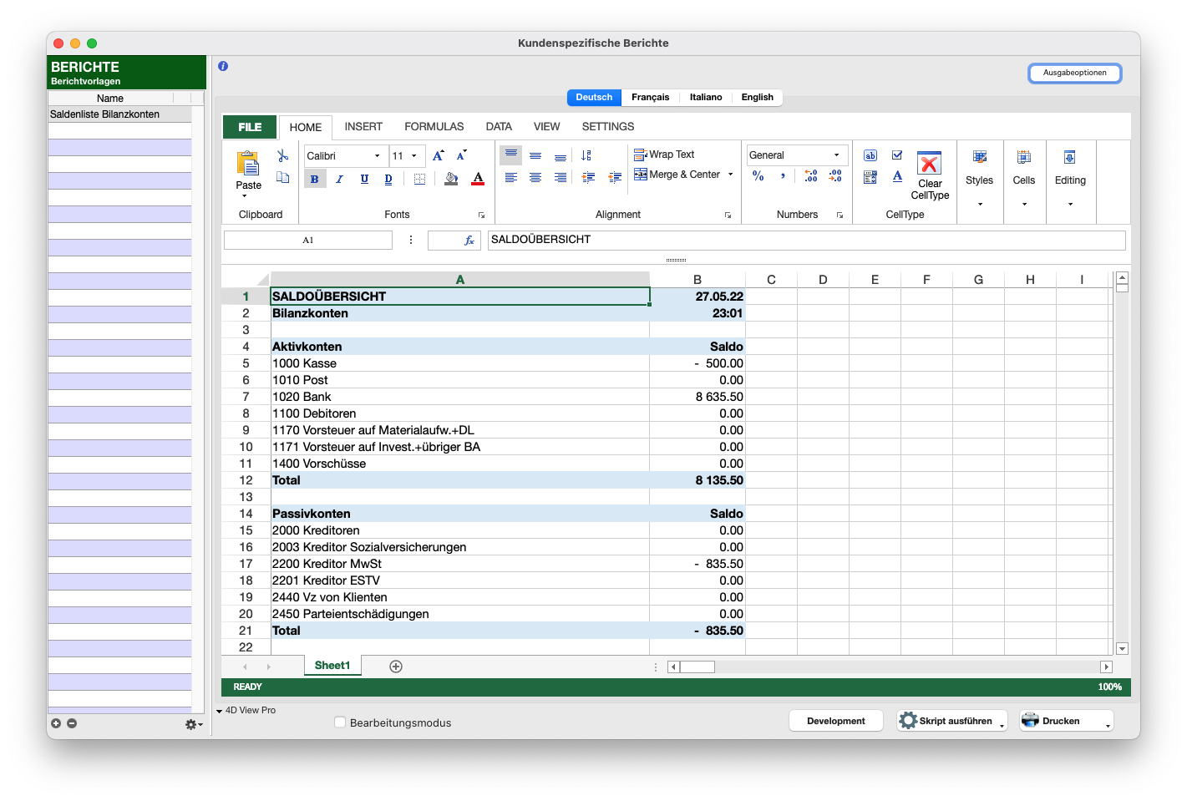Click Skript ausführen button
The width and height of the screenshot is (1187, 801).
952,721
